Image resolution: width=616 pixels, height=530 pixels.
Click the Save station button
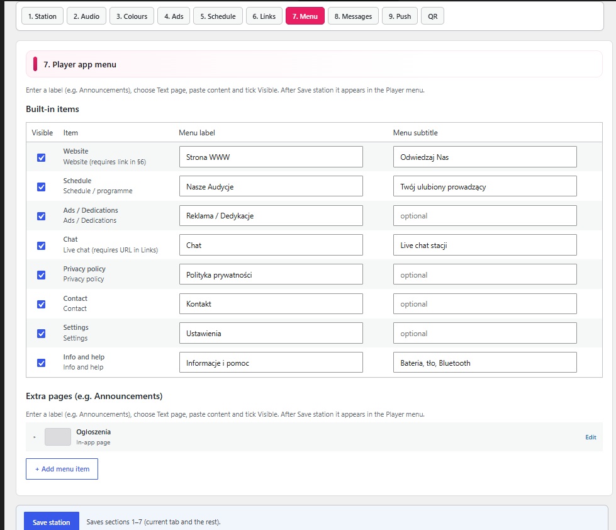coord(52,522)
